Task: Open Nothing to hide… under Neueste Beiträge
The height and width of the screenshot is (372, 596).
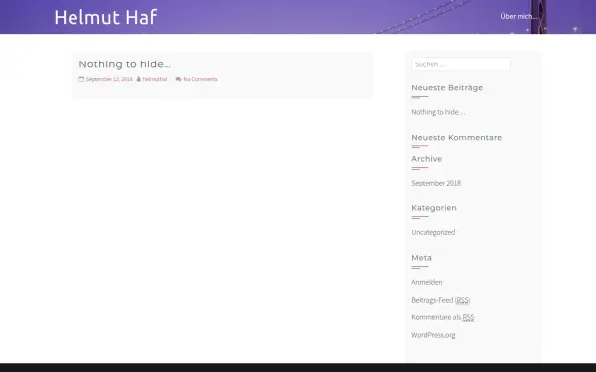Action: coord(438,112)
